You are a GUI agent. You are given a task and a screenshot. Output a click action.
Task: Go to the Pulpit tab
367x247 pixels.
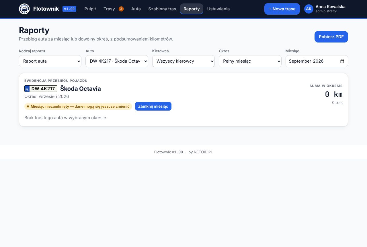90,9
